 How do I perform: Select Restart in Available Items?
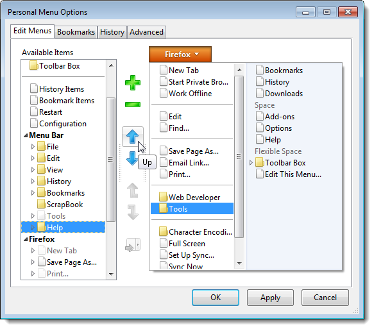tap(46, 112)
